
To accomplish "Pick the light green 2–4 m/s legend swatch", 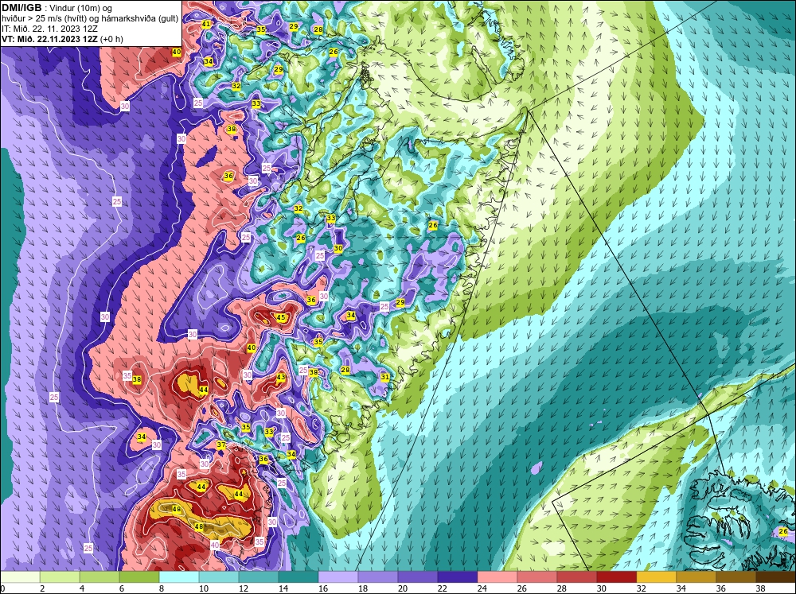I will pyautogui.click(x=60, y=577).
